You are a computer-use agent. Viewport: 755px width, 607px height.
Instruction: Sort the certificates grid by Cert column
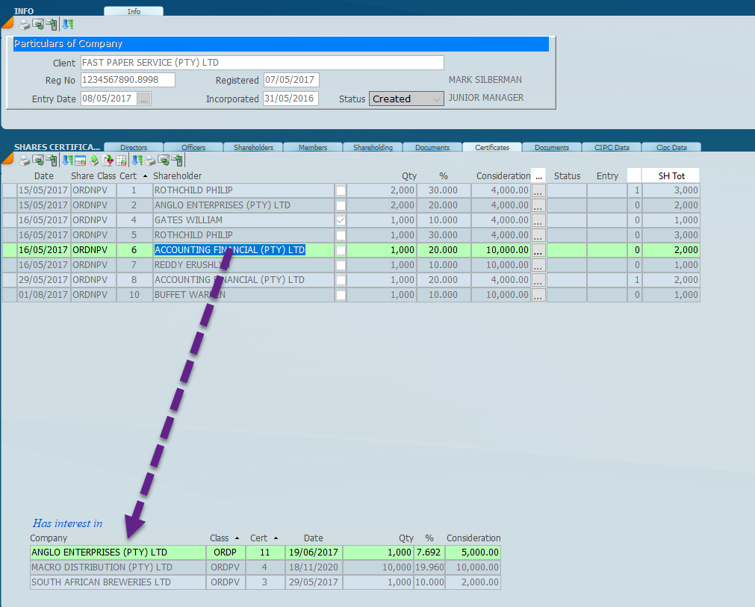[x=128, y=175]
